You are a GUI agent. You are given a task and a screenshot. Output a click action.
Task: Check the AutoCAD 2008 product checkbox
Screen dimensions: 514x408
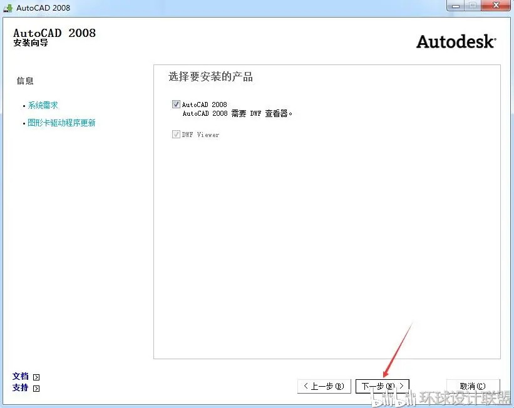click(x=176, y=105)
